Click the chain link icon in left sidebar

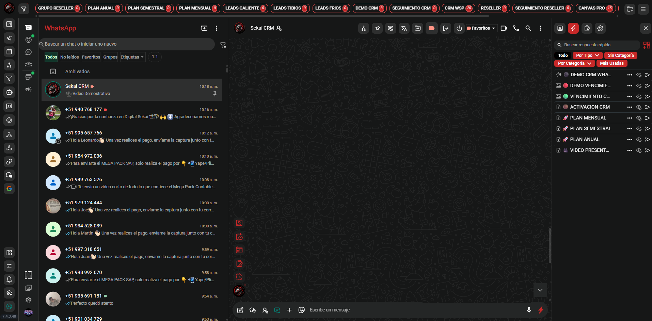(9, 162)
